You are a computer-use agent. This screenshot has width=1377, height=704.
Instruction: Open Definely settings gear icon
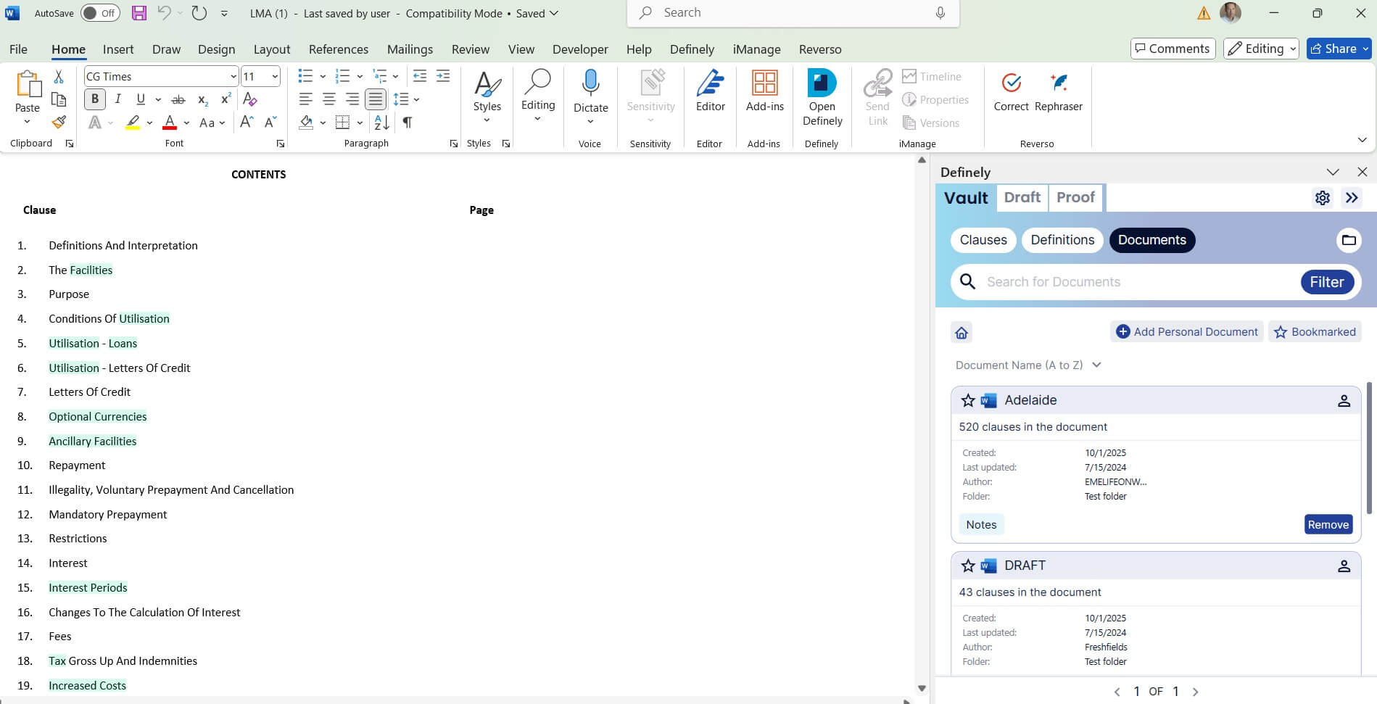coord(1322,198)
